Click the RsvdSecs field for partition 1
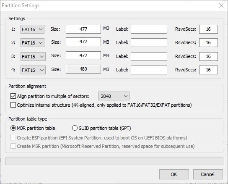 point(208,29)
